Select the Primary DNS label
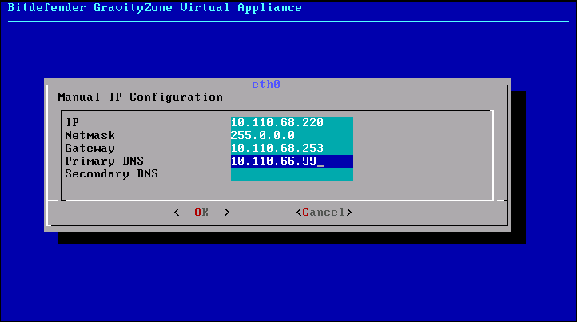 click(x=103, y=161)
